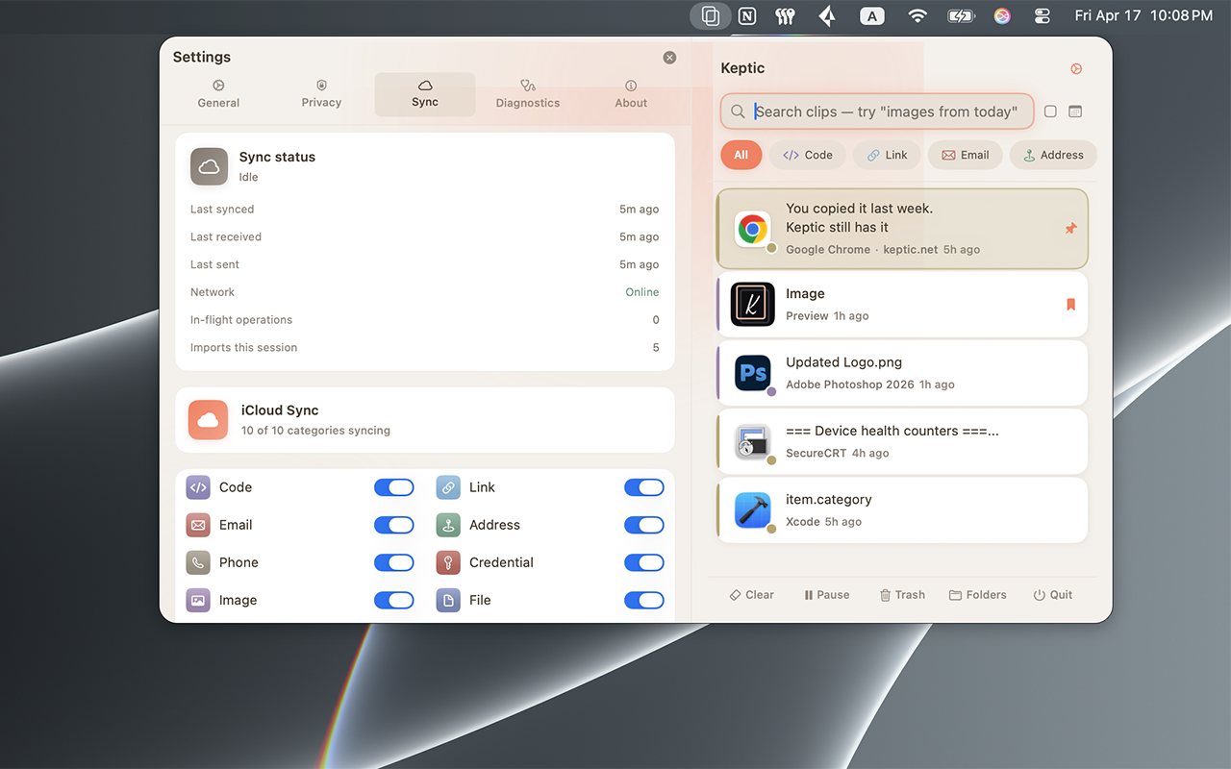Screen dimensions: 1231x769
Task: Click the Notion icon in the menu bar
Action: coord(746,16)
